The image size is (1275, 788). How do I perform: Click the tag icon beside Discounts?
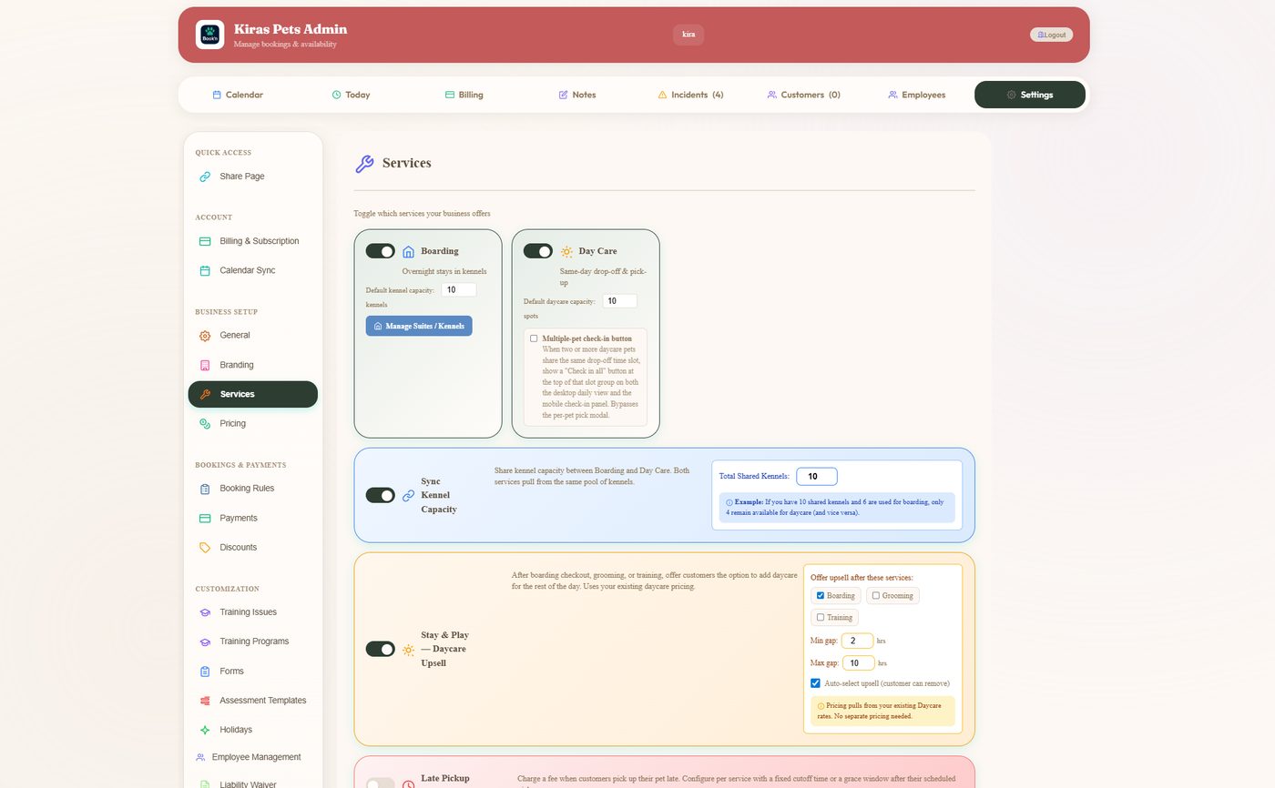pos(205,547)
